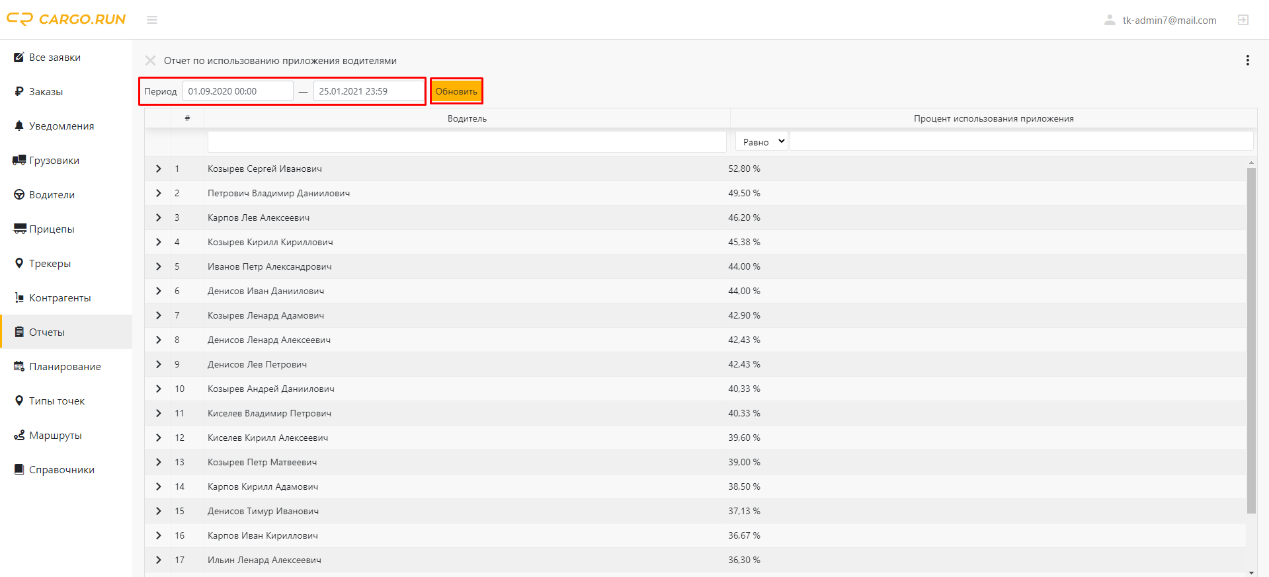This screenshot has width=1269, height=577.
Task: Sort by Водитель column header
Action: (467, 118)
